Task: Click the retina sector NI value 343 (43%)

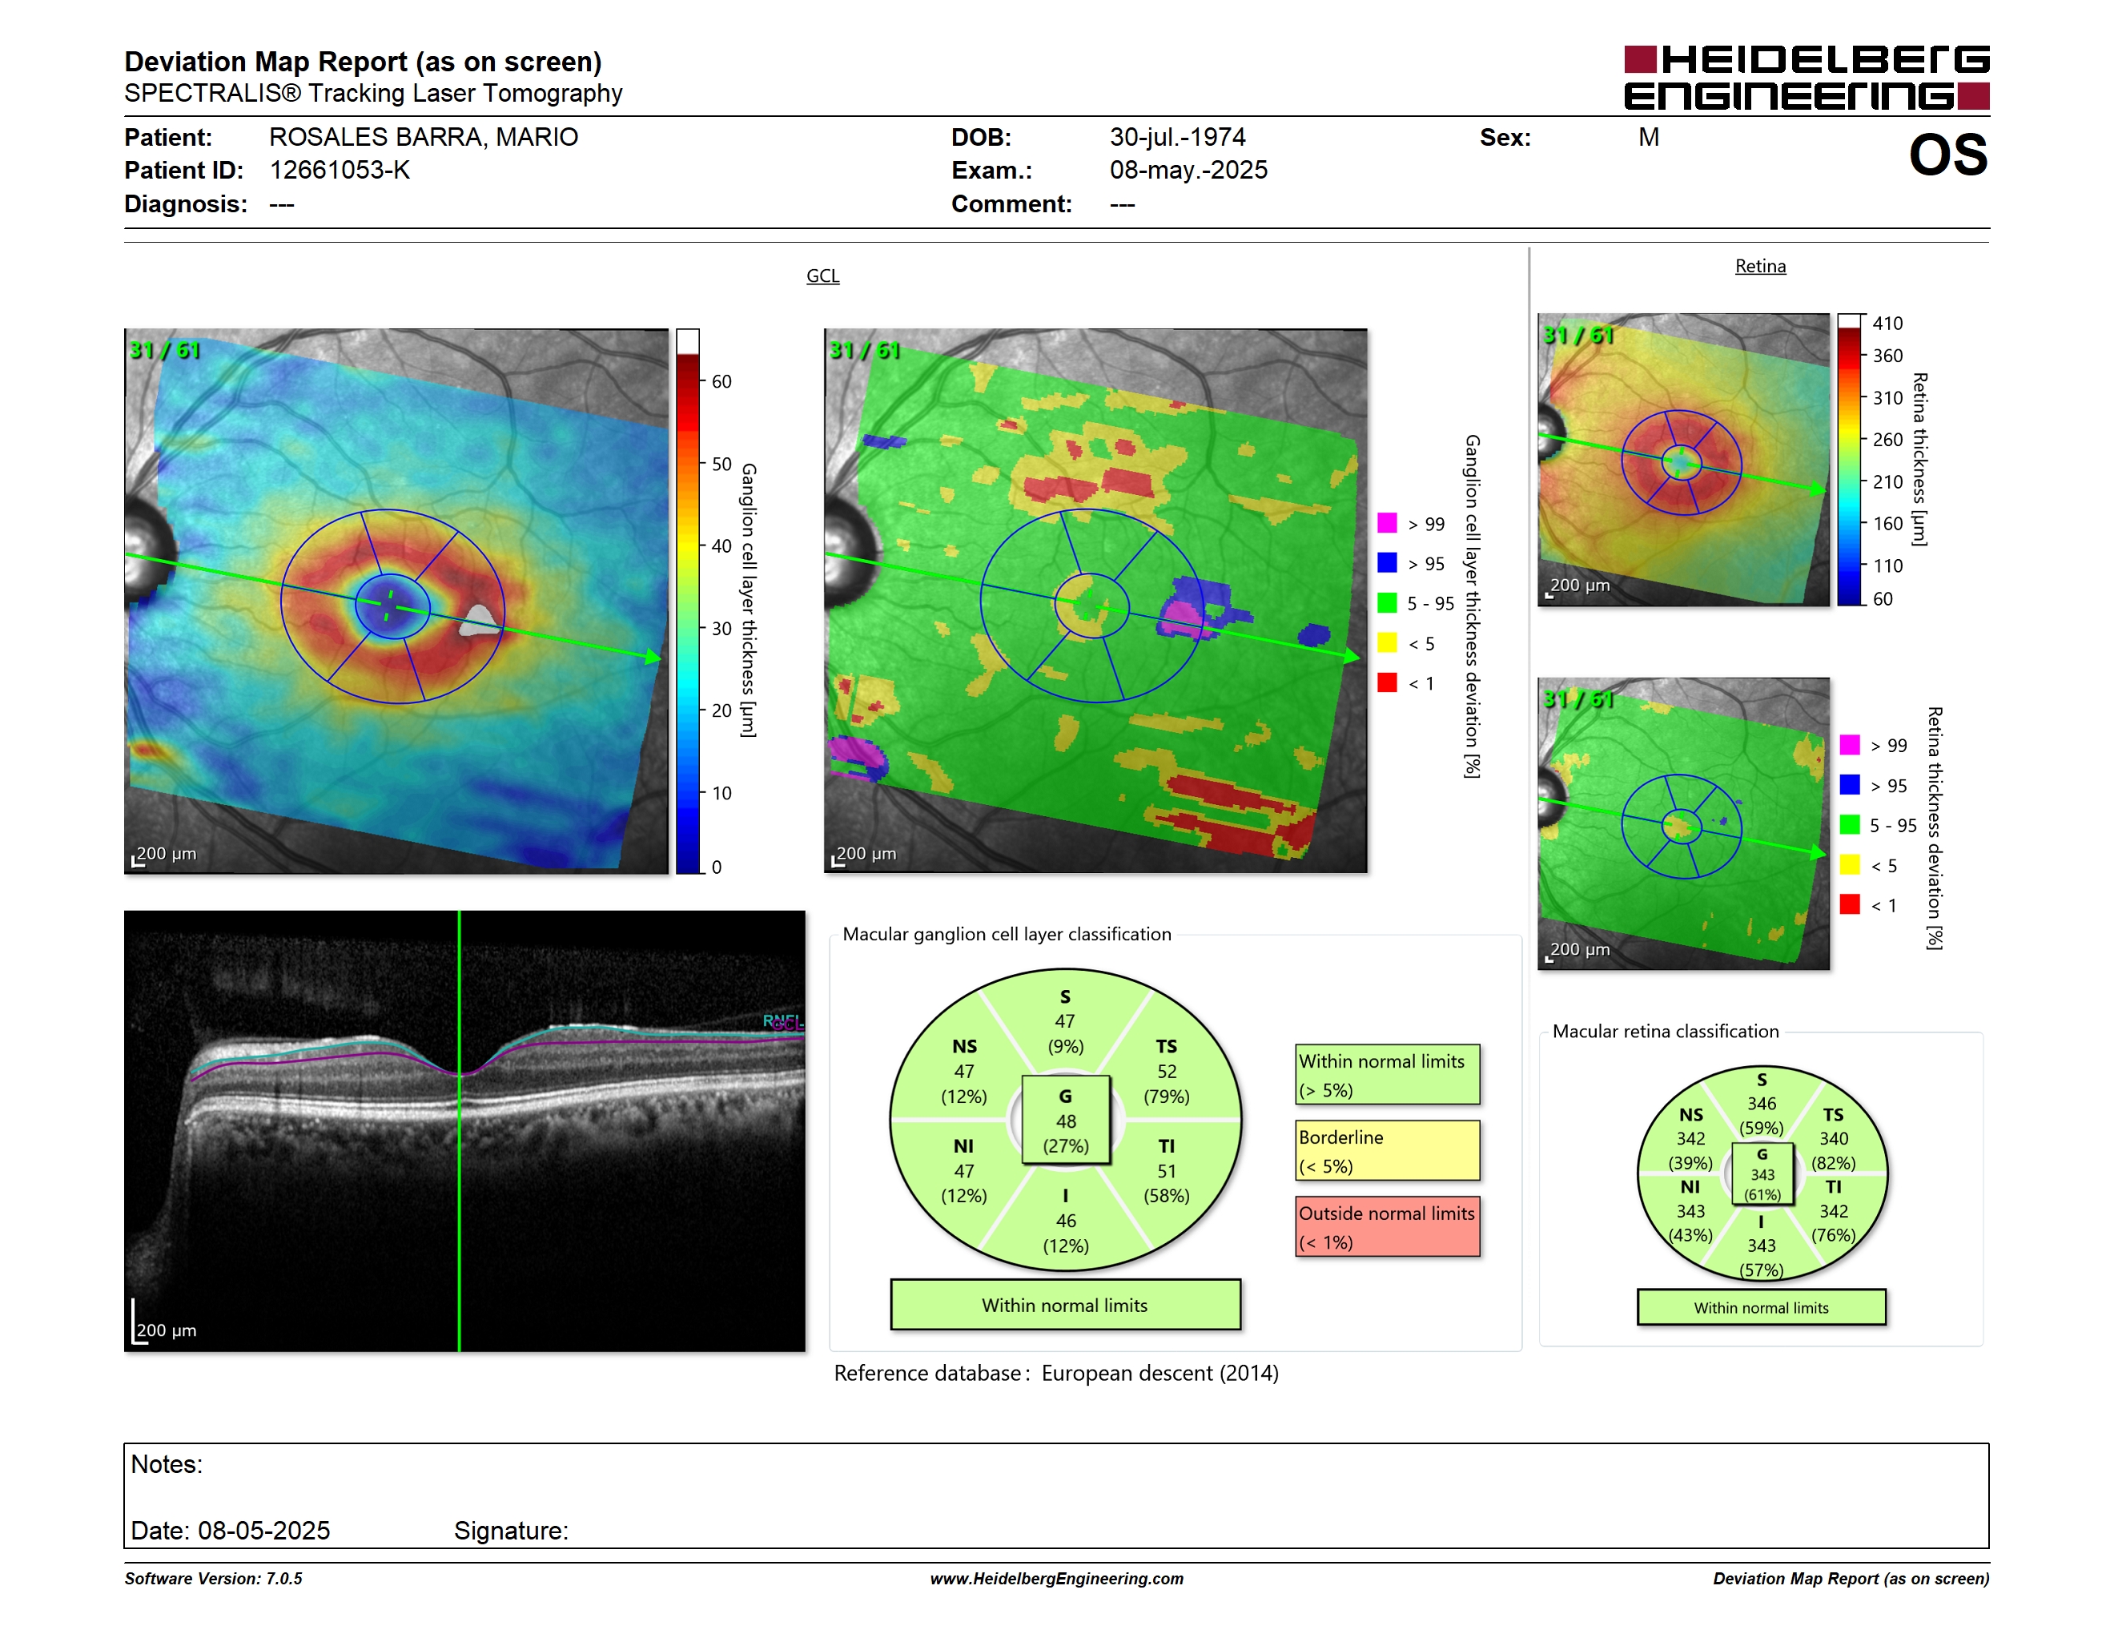Action: [1690, 1222]
